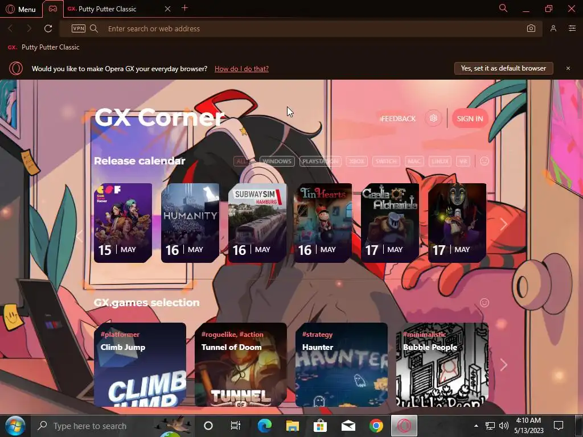Open the Tin Hearts 16 MAY card
Image resolution: width=583 pixels, height=437 pixels.
(323, 223)
